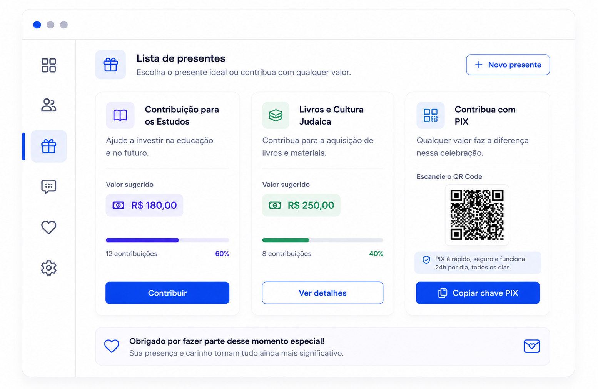Click the gift icon beside Lista de presentes
Image resolution: width=598 pixels, height=389 pixels.
tap(110, 65)
